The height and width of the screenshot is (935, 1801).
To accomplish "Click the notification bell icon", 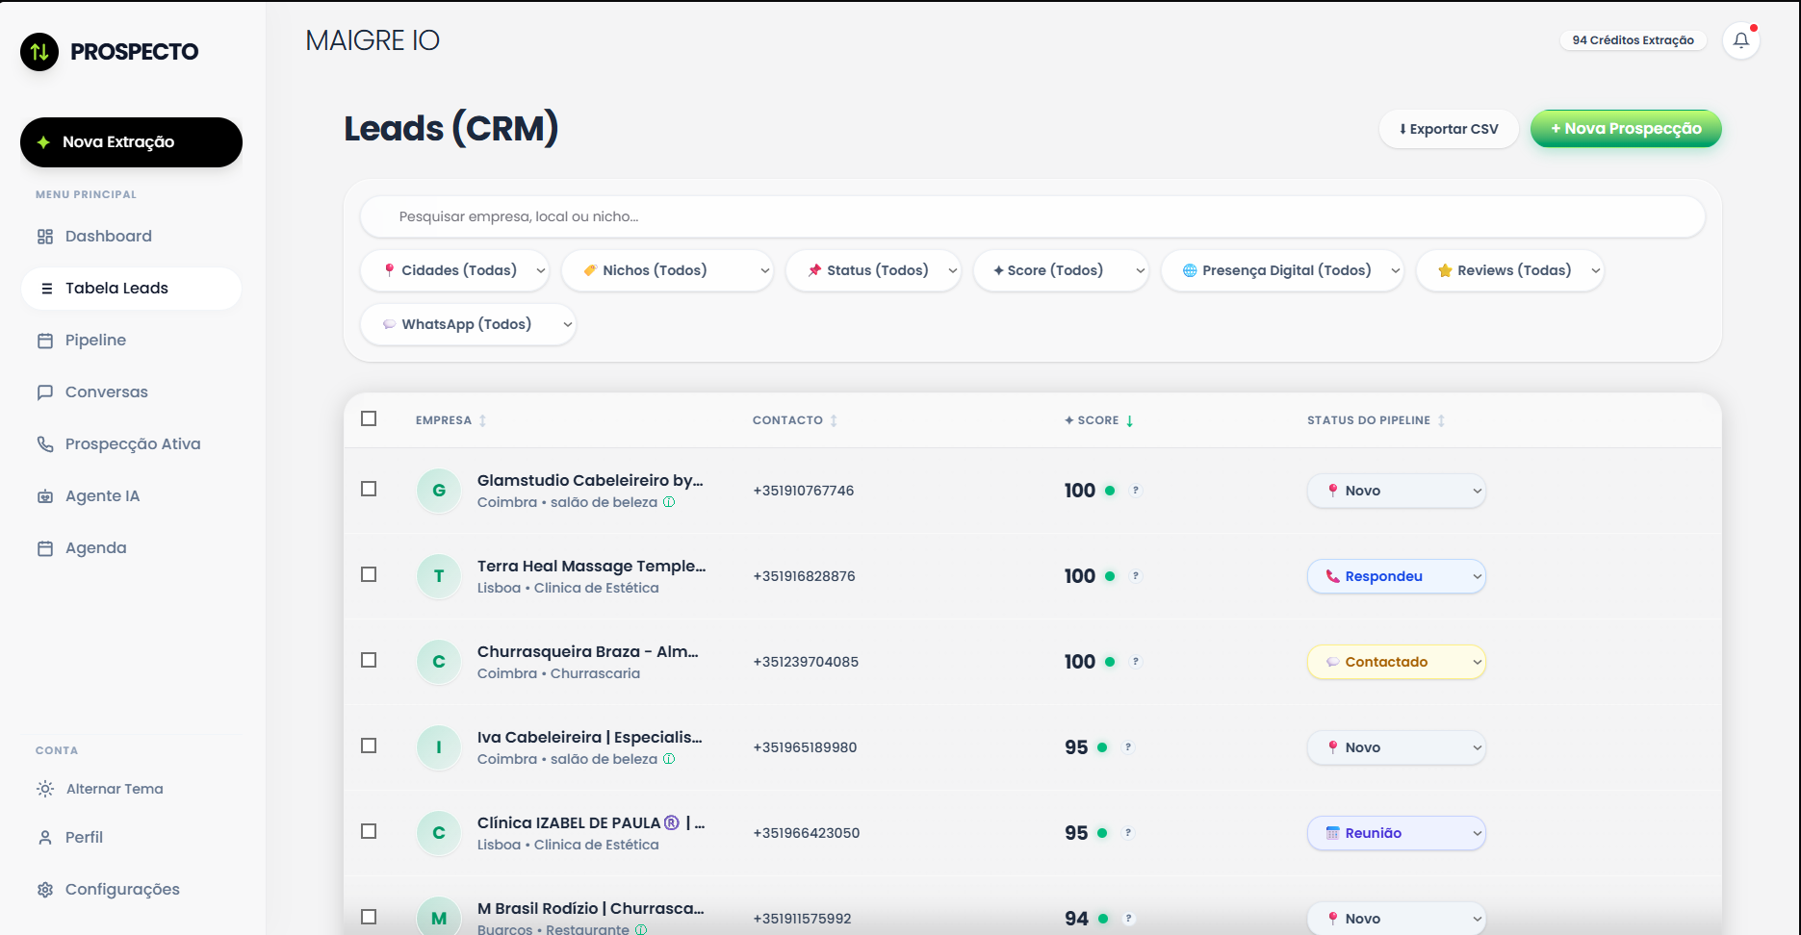I will coord(1740,40).
